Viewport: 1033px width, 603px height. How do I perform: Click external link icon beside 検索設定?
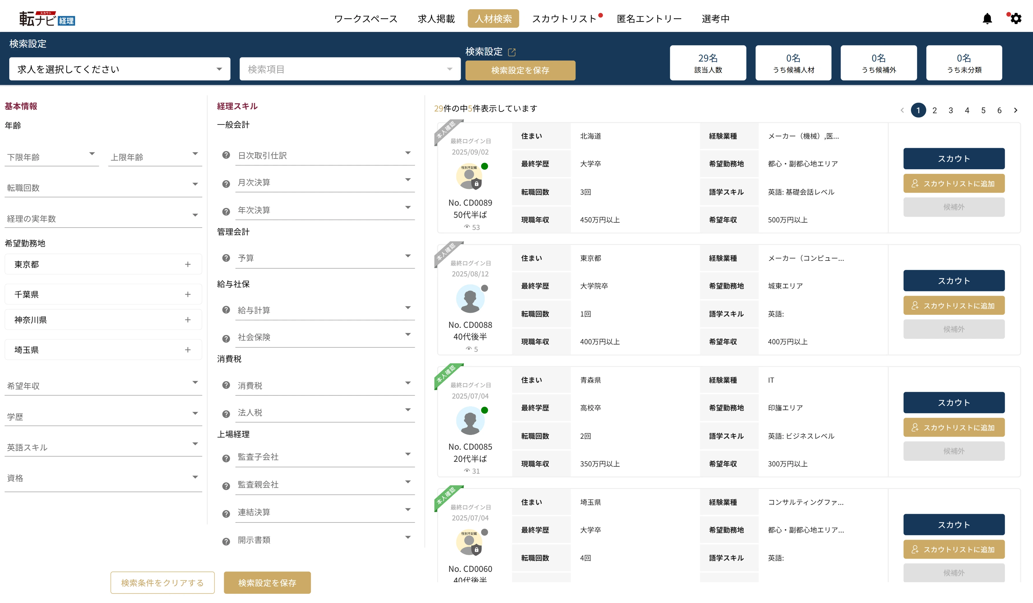tap(512, 52)
